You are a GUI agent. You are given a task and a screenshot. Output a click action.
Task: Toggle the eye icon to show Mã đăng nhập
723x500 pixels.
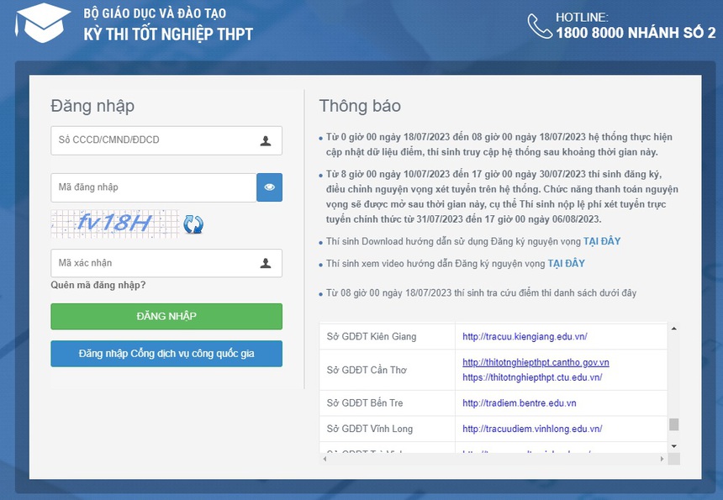[x=269, y=187]
